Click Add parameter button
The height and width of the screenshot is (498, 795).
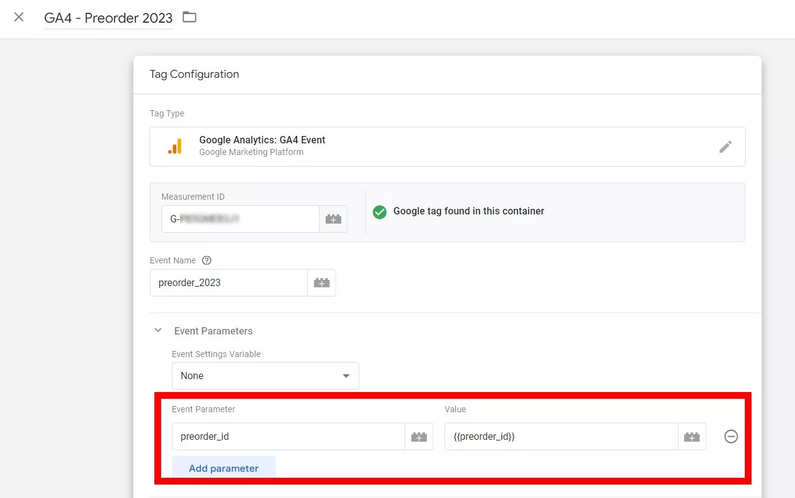[x=224, y=467]
